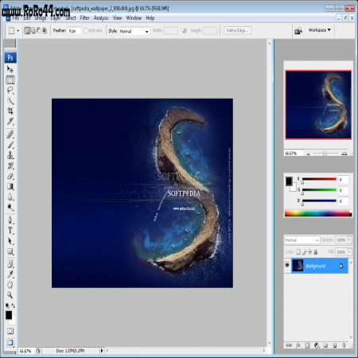Viewport: 358px width, 358px height.
Task: Open the Workspace dropdown
Action: (x=320, y=30)
